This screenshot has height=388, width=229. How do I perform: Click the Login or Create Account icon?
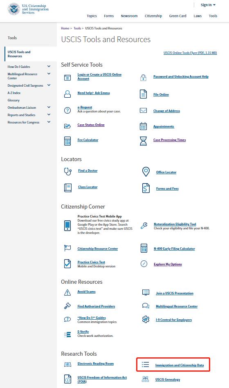(67, 77)
